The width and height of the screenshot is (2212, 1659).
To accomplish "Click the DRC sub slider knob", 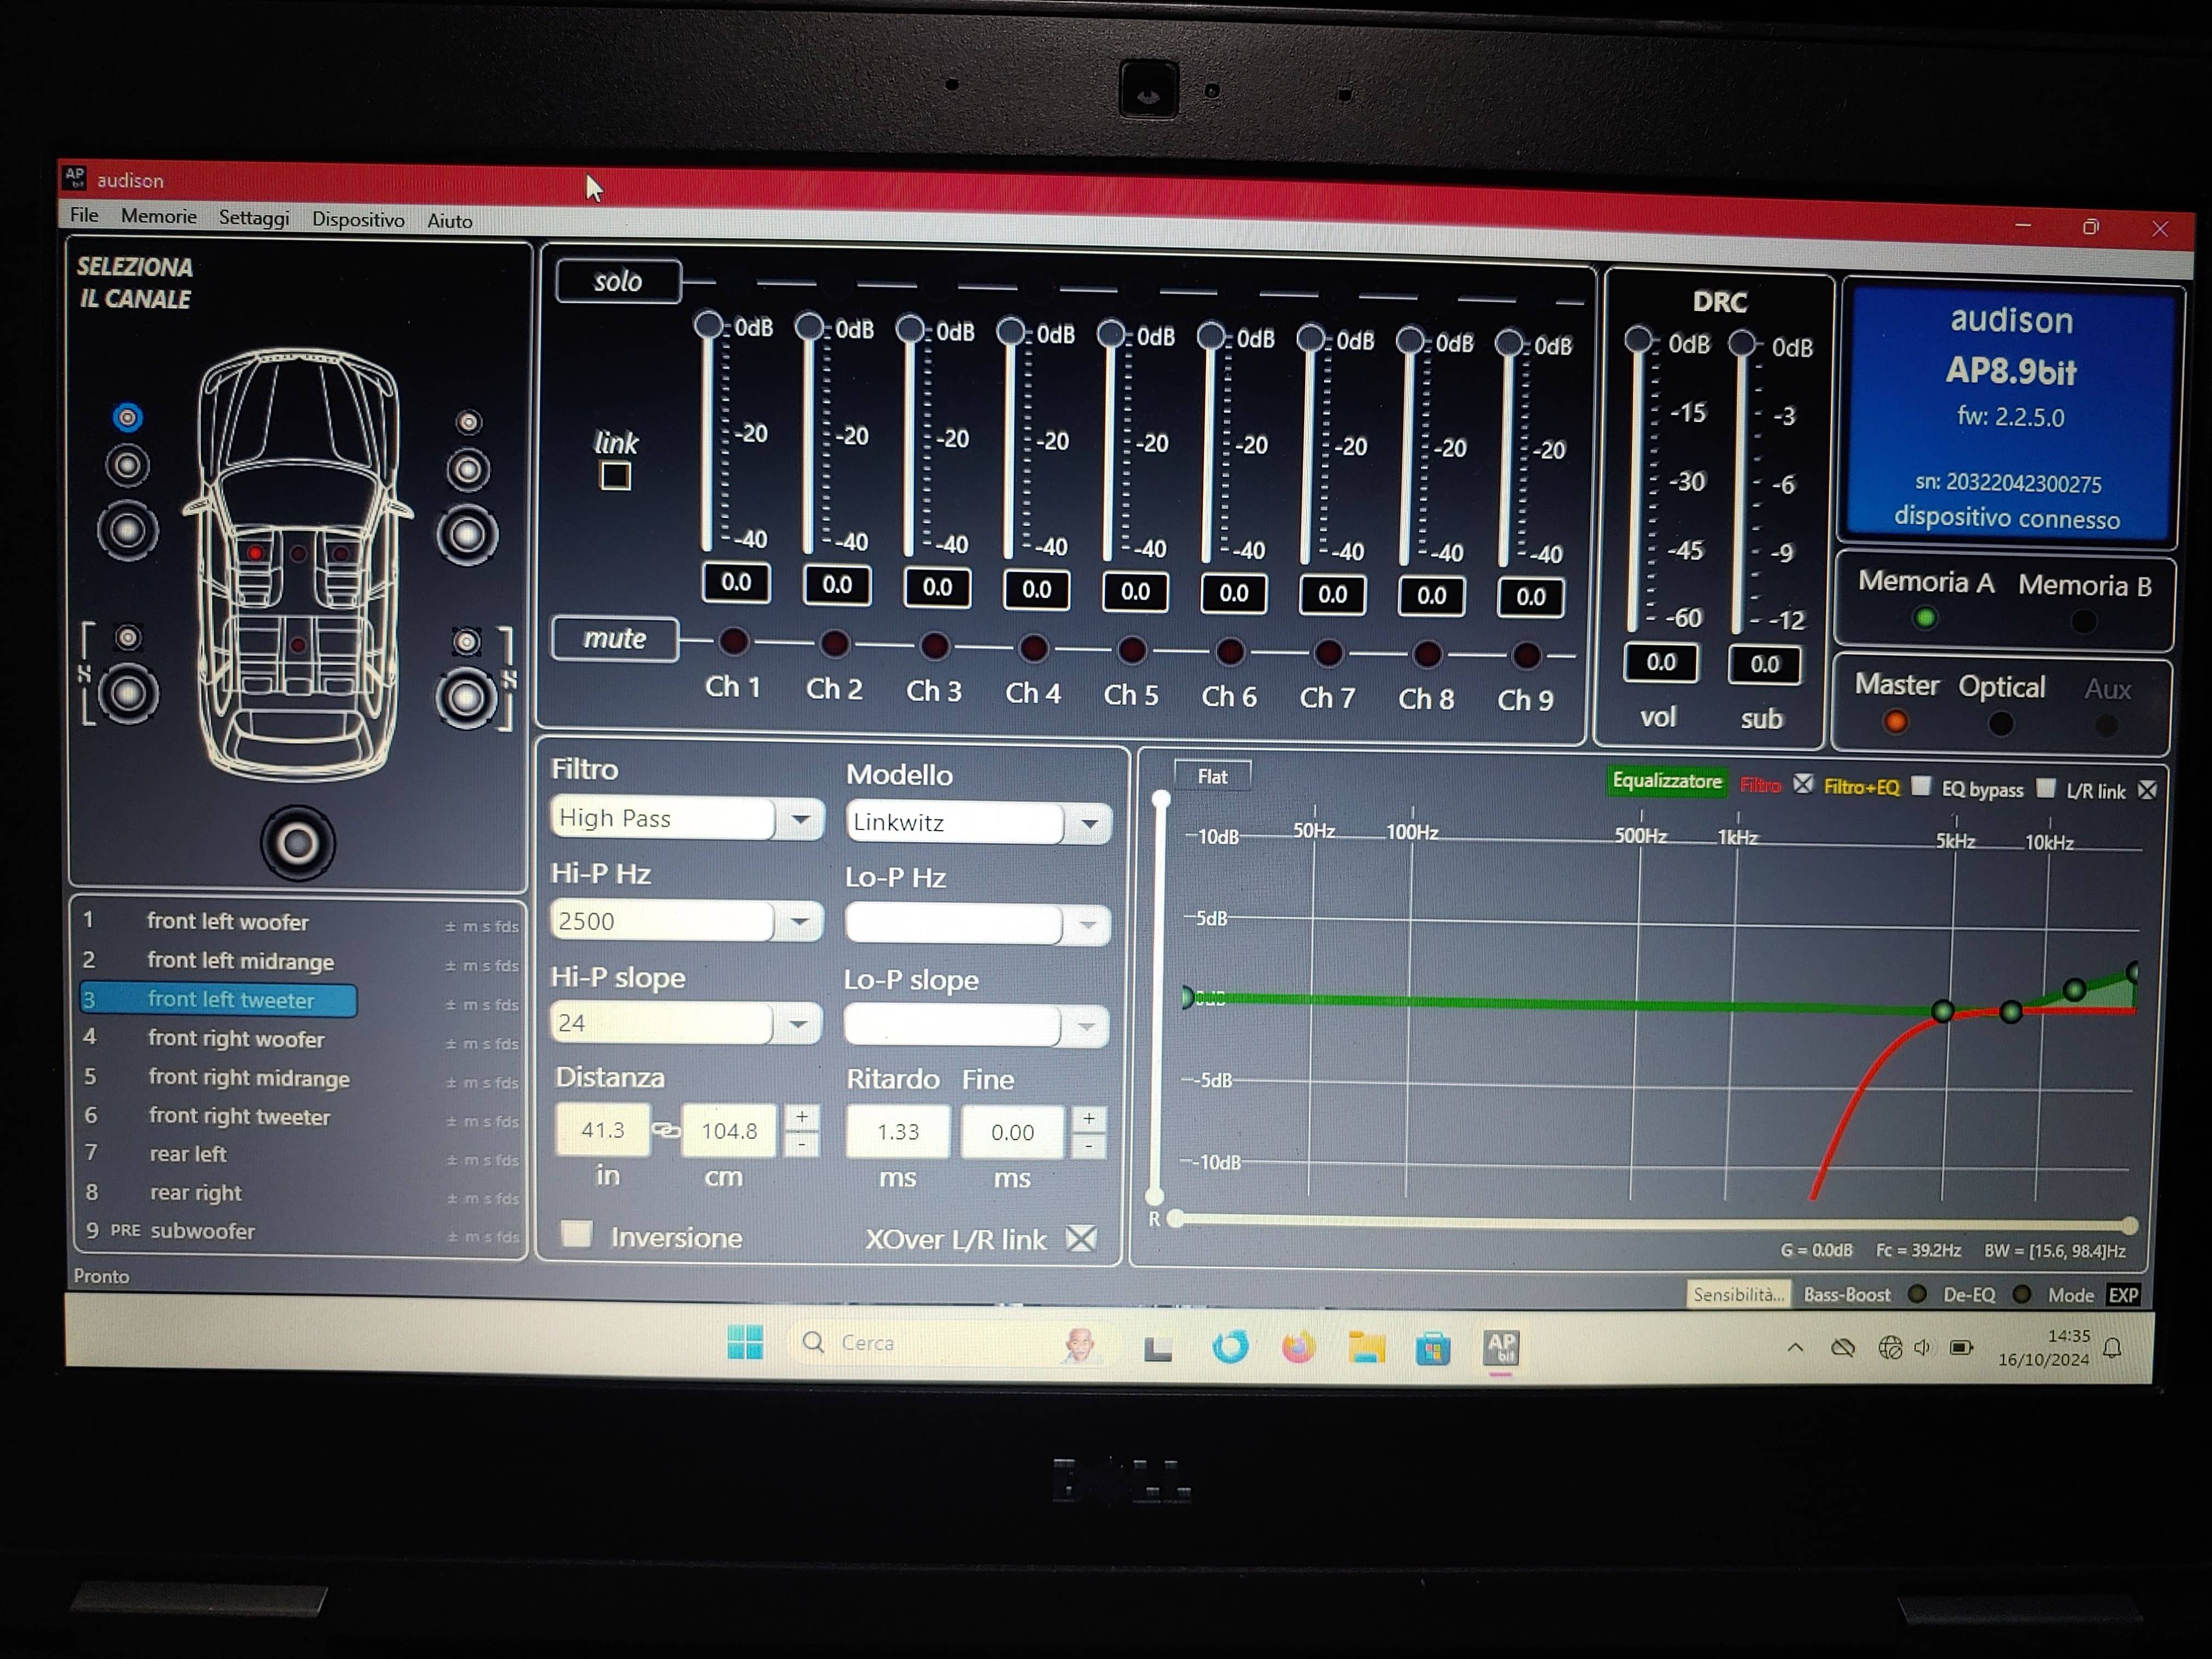I will [x=1741, y=343].
